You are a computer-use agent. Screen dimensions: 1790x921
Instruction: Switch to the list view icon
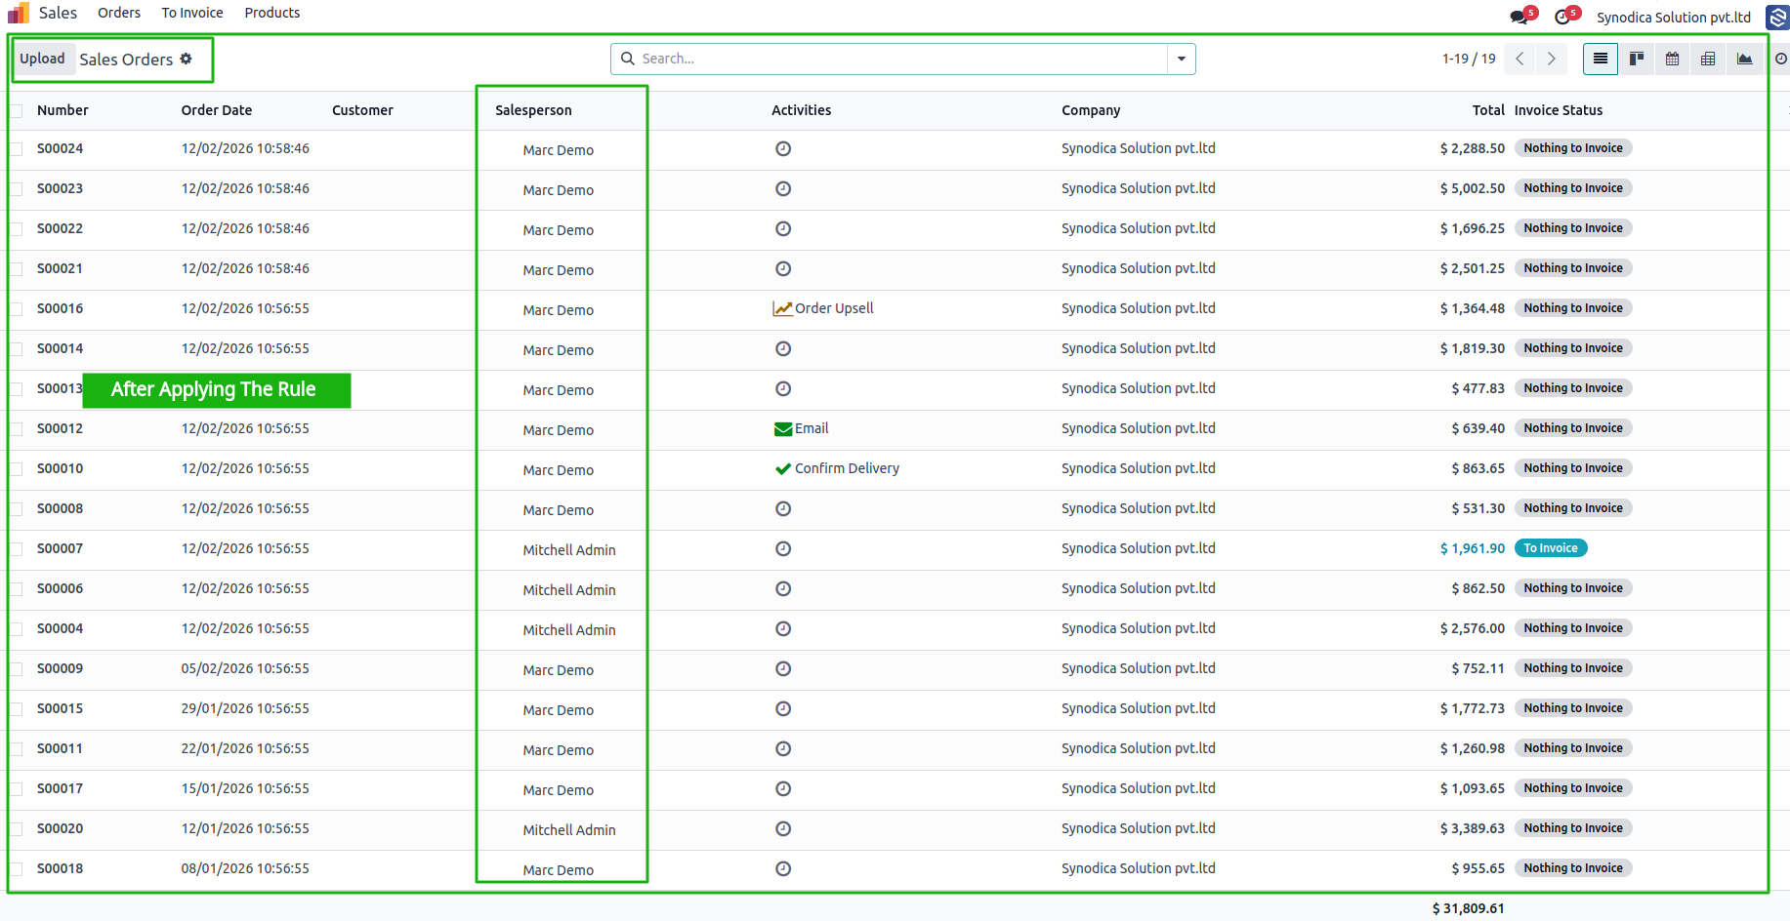click(1601, 59)
